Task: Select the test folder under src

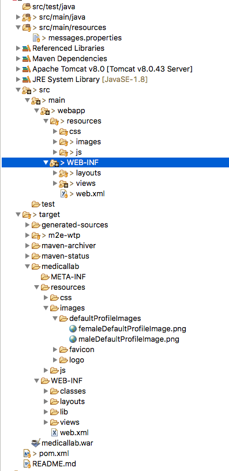Action: (43, 204)
